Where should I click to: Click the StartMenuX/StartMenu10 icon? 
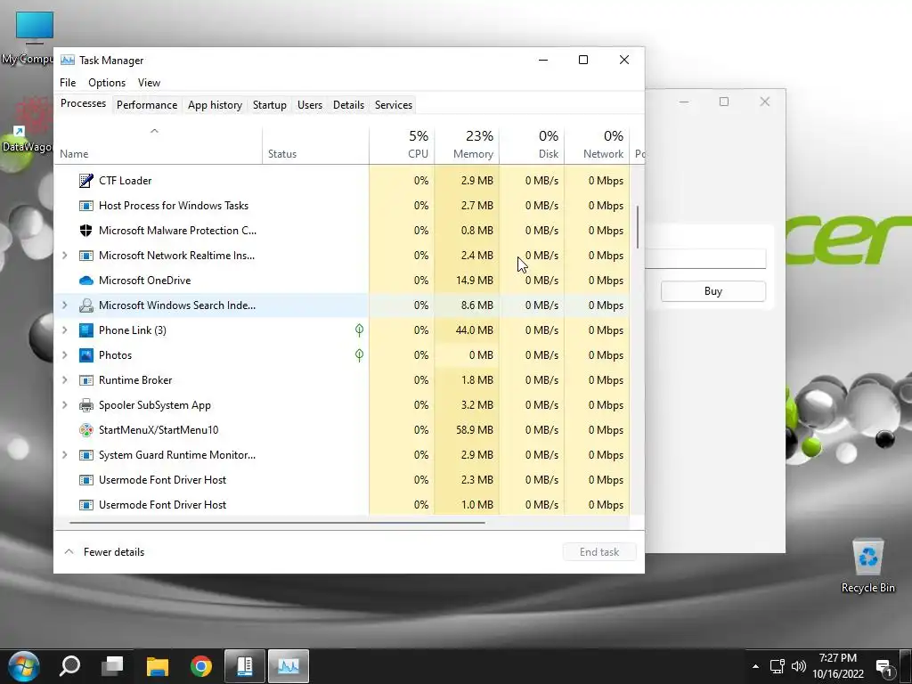(86, 430)
